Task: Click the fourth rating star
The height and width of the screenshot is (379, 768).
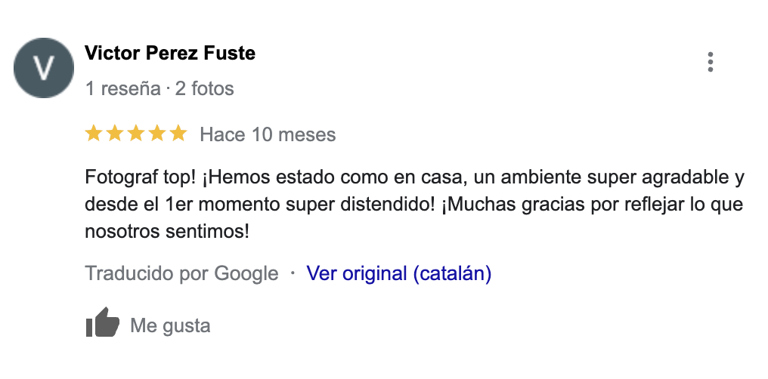Action: coord(157,134)
